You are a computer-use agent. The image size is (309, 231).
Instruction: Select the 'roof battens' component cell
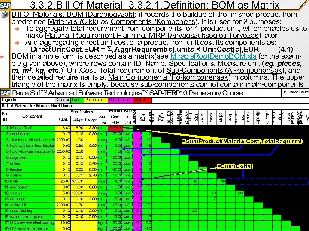click(x=32, y=187)
